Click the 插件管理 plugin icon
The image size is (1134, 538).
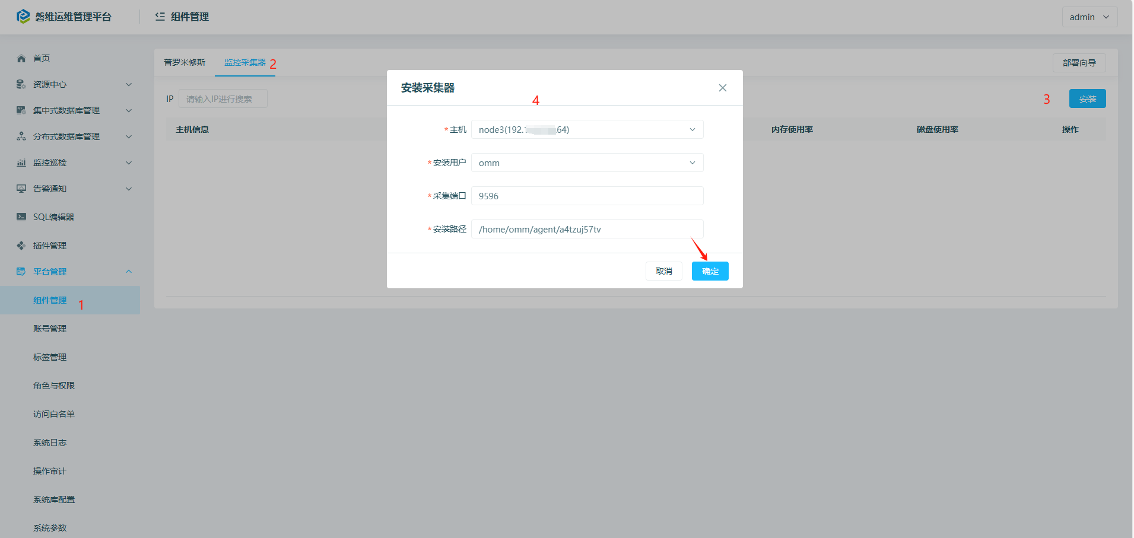(x=21, y=246)
